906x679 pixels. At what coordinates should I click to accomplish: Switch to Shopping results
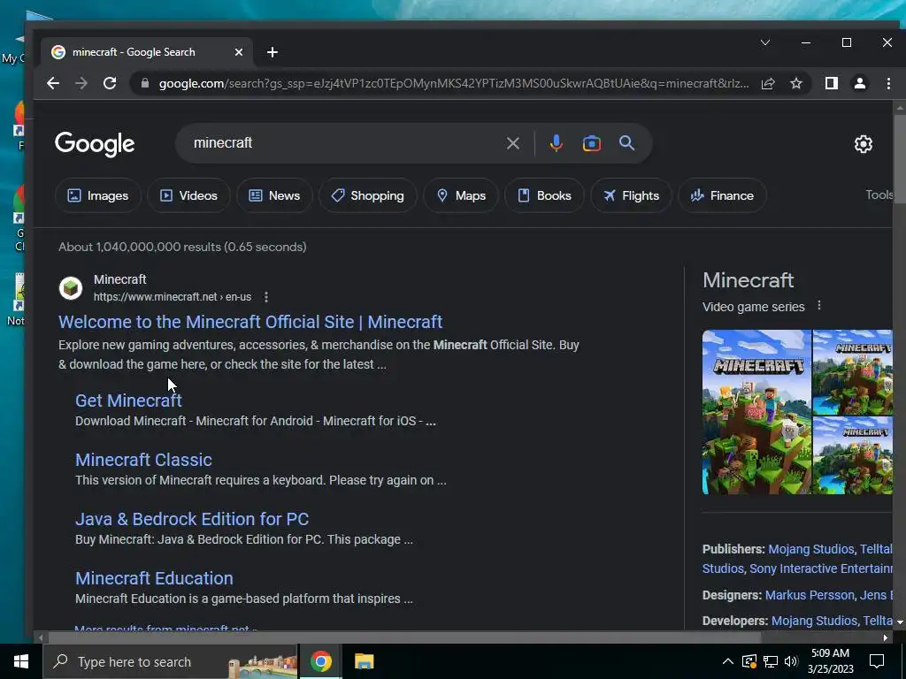pos(367,195)
